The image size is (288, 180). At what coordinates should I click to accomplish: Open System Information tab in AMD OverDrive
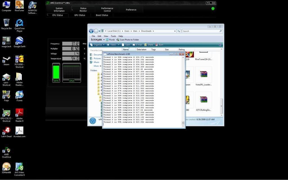pyautogui.click(x=59, y=10)
